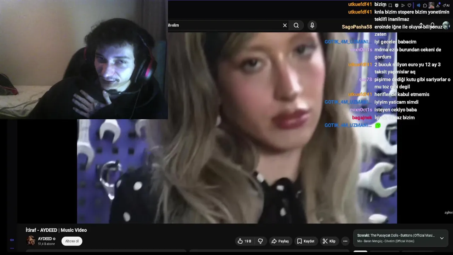Add page to bookmarks with heart icon
This screenshot has width=453, height=255.
[x=409, y=5]
